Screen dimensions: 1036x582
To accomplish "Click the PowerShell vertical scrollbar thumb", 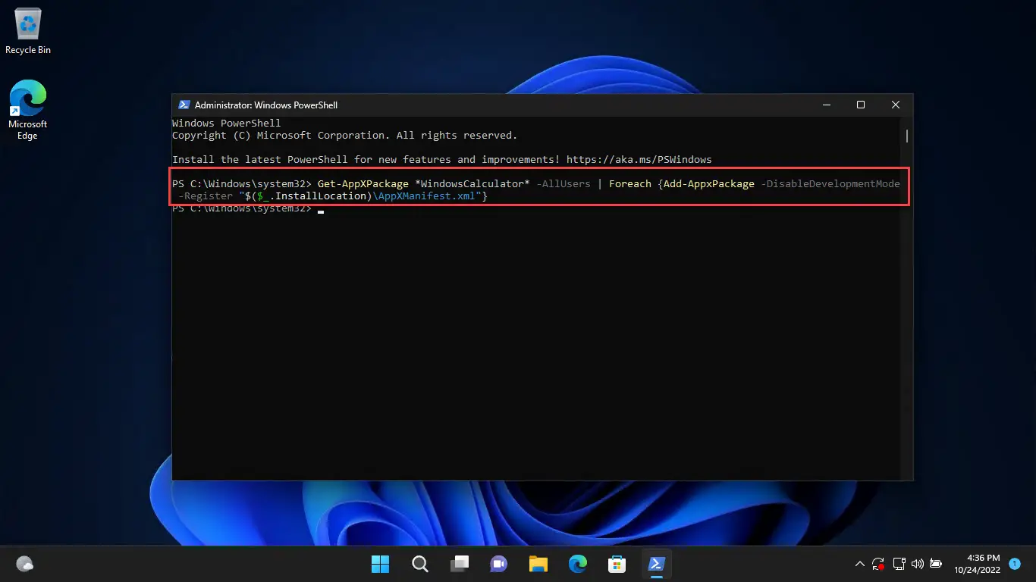I will (907, 136).
